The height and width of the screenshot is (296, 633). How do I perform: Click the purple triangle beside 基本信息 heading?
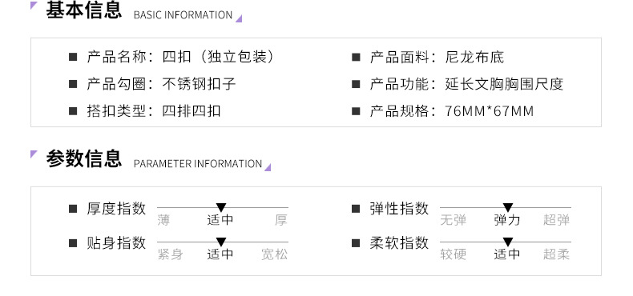pos(34,6)
